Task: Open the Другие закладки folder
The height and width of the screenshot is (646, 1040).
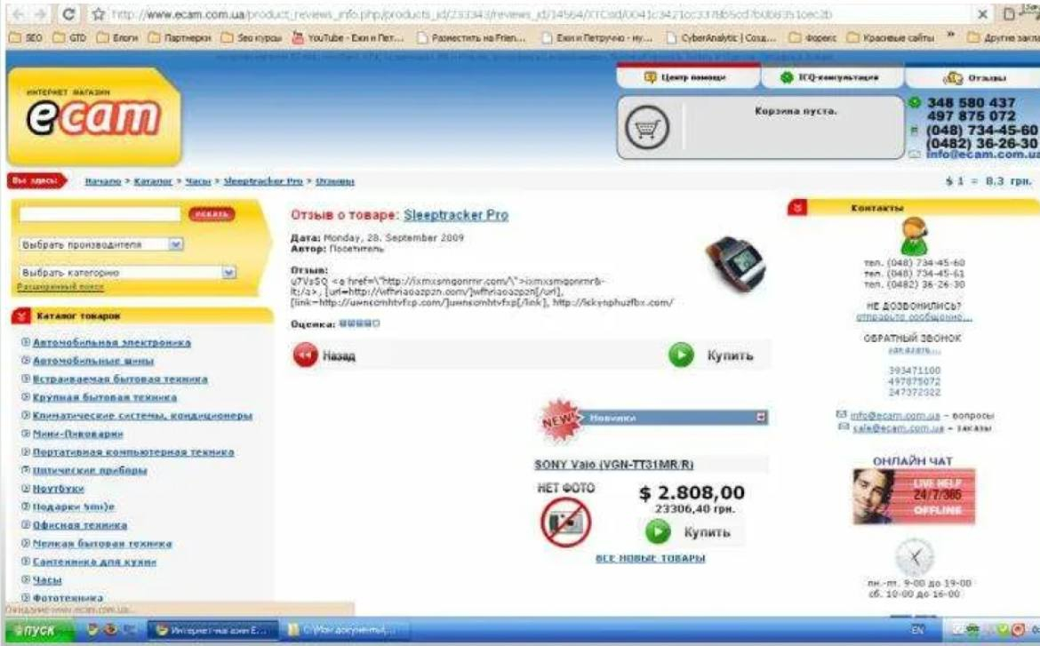Action: tap(1004, 38)
